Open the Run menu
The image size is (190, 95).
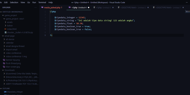(34, 3)
